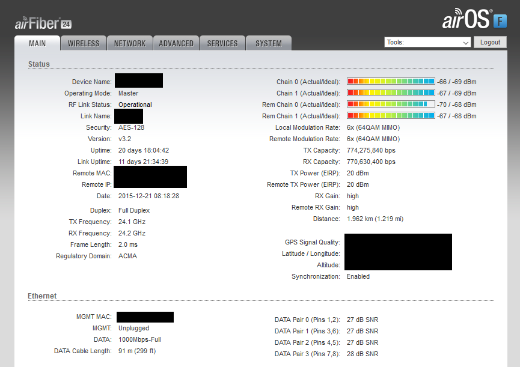
Task: Switch to the NETWORK tab
Action: pos(130,43)
